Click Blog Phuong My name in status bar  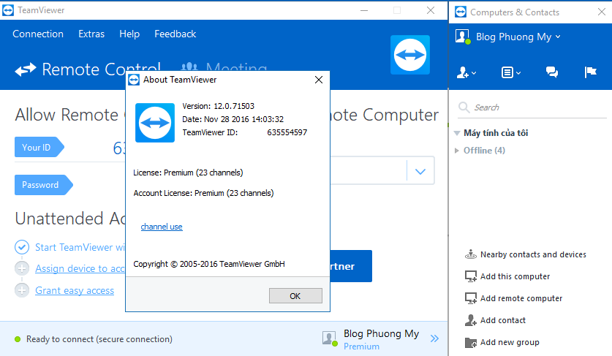coord(382,334)
